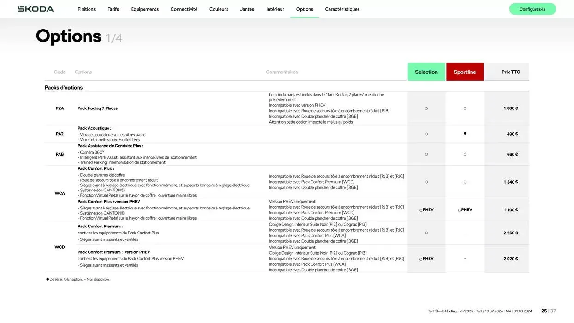Go to the Equipements section
This screenshot has width=574, height=323.
(x=144, y=9)
